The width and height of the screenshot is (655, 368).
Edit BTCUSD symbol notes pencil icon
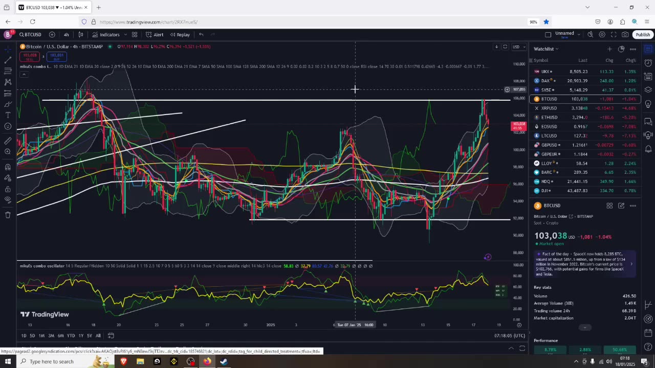tap(621, 205)
